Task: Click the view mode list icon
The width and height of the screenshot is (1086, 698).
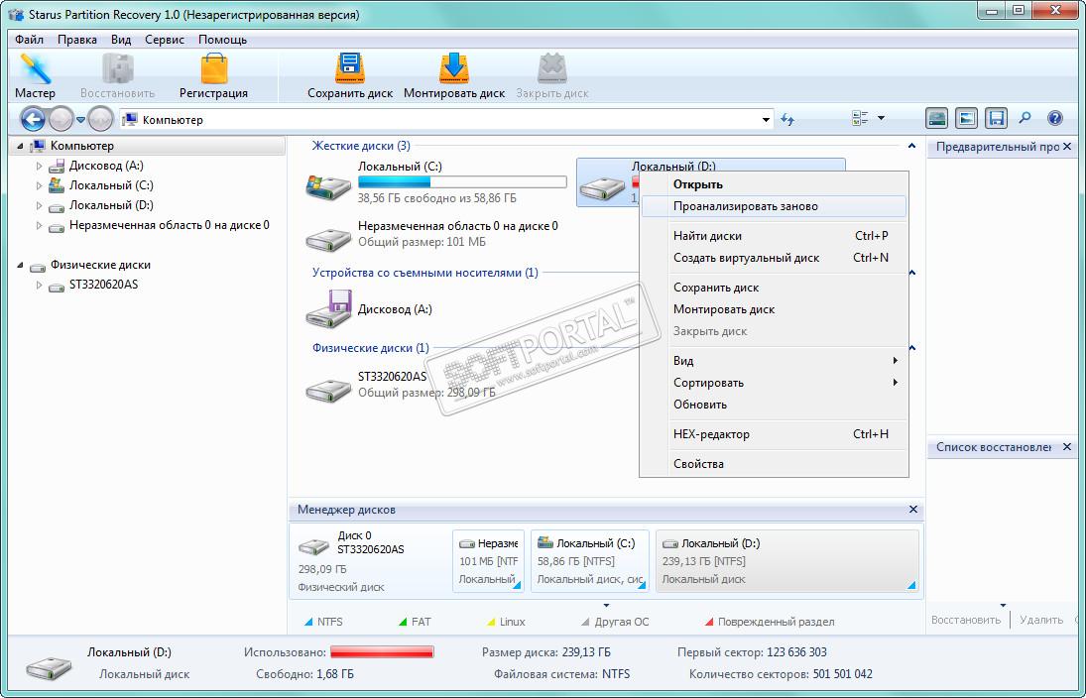Action: (x=860, y=118)
